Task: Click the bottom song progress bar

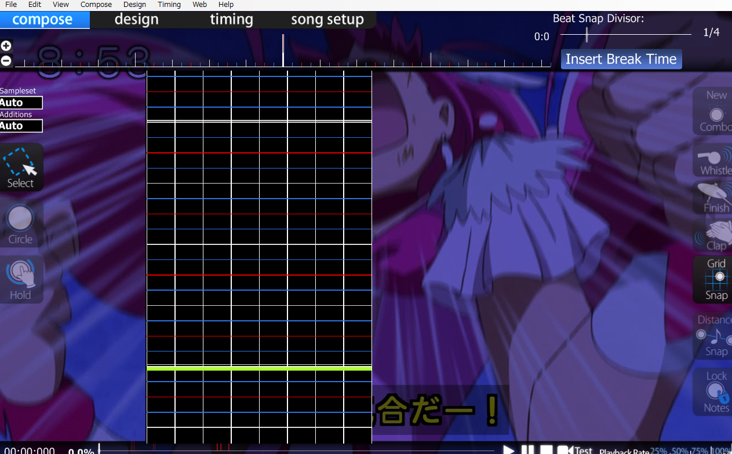Action: 296,449
